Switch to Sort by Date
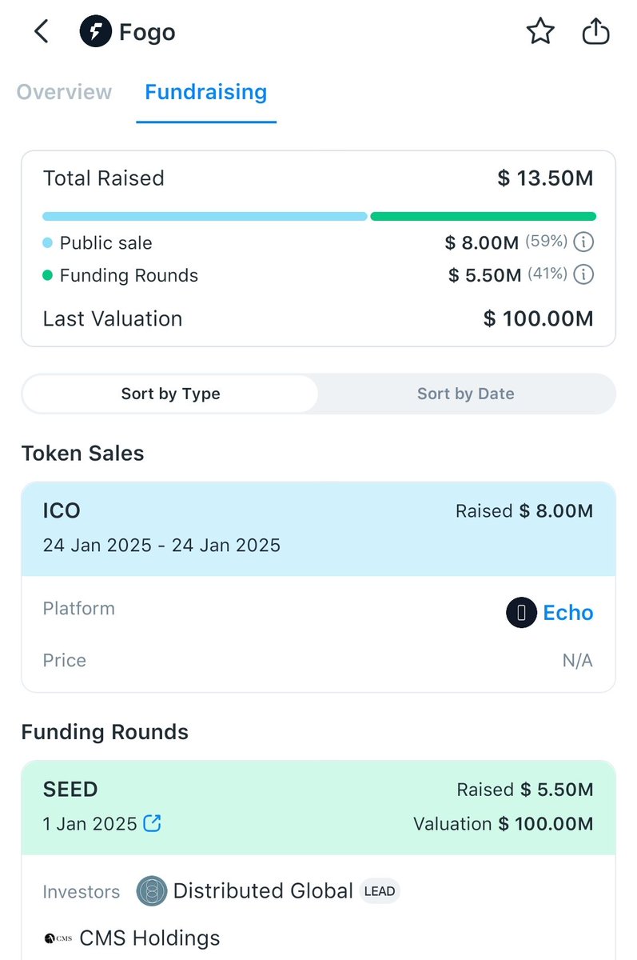 click(466, 394)
